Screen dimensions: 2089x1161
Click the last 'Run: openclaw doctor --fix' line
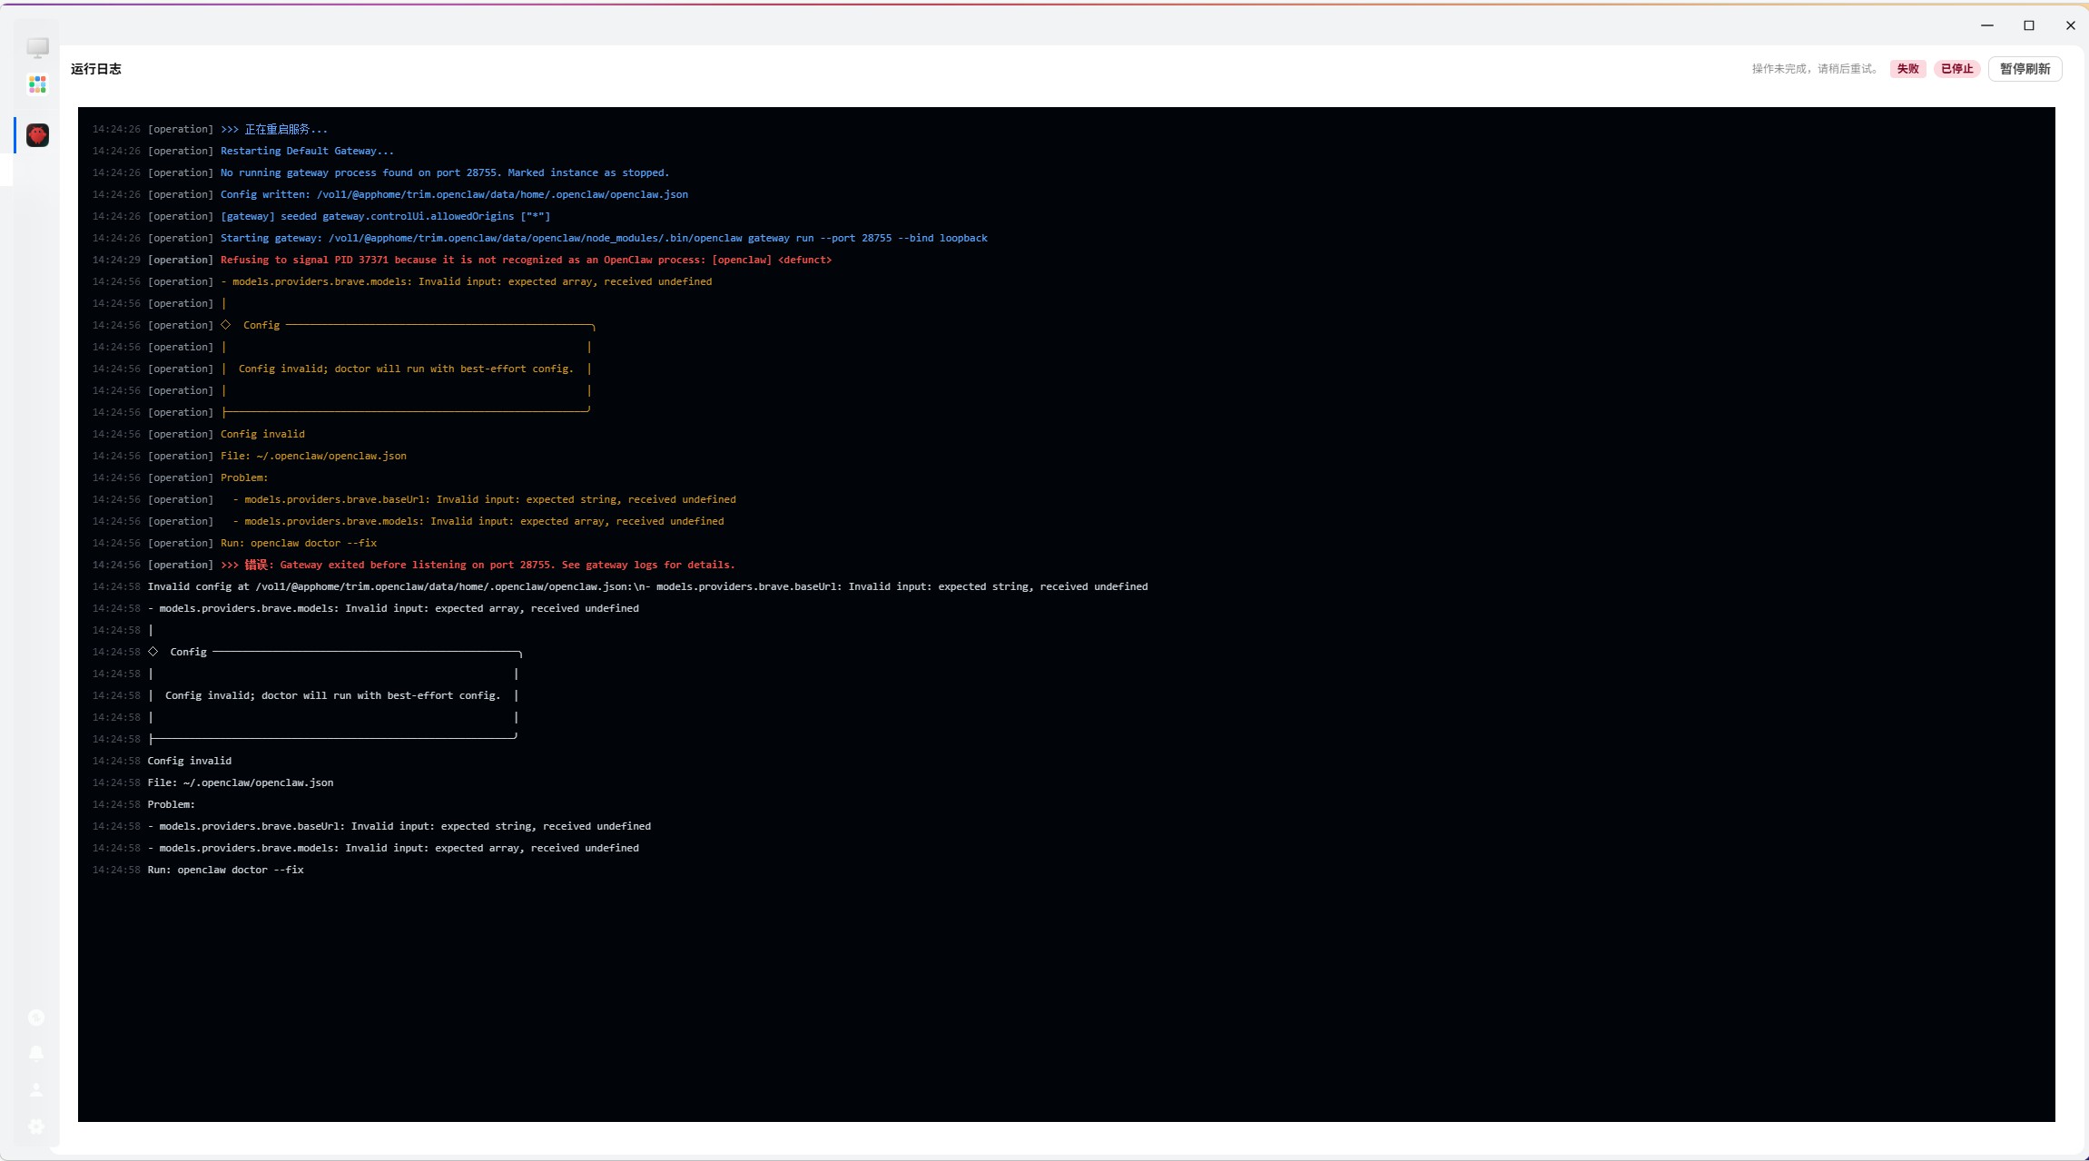pyautogui.click(x=225, y=871)
